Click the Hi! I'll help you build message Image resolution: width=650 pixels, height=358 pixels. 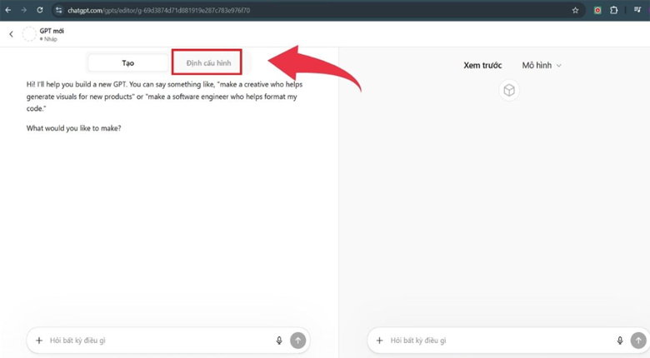tap(164, 96)
